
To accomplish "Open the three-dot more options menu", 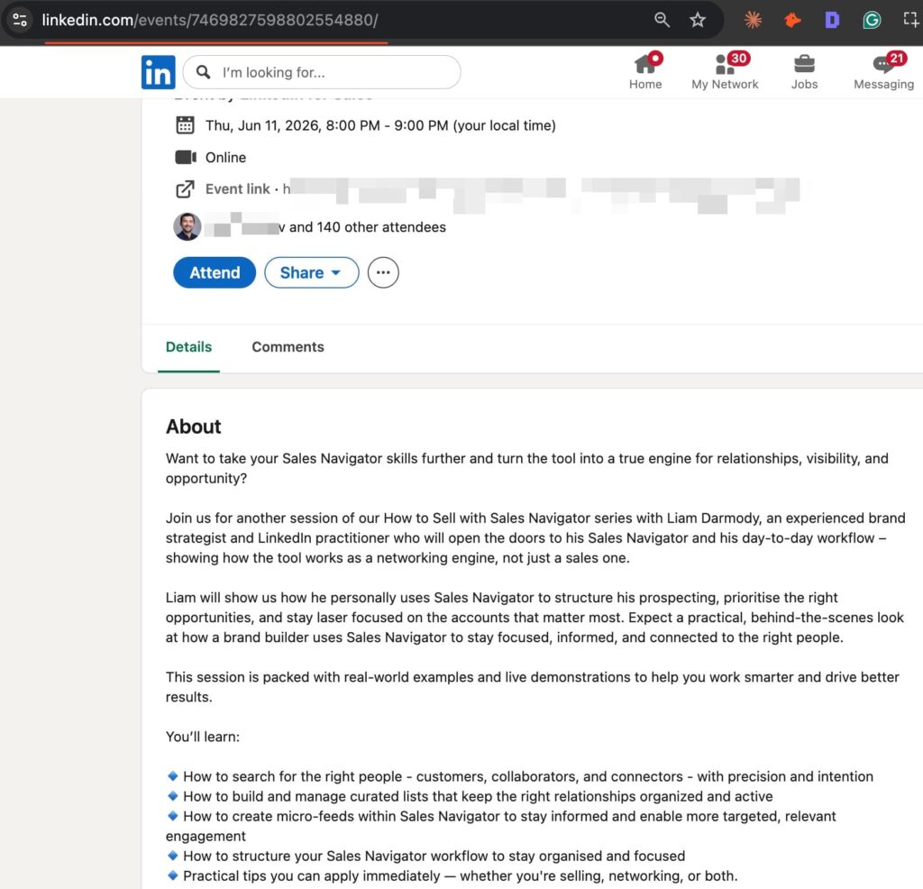I will point(383,272).
